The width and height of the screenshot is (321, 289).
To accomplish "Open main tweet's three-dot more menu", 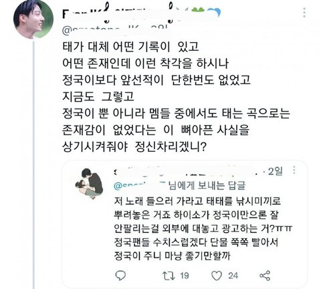I will tap(304, 12).
